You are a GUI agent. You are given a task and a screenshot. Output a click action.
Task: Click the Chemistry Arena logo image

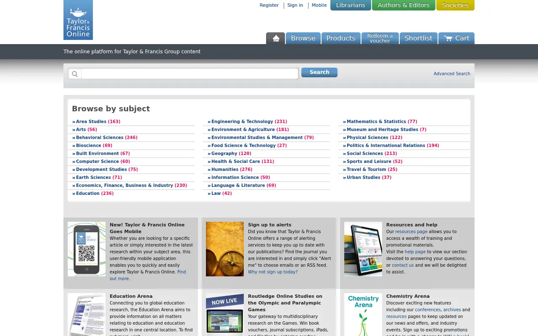[363, 315]
